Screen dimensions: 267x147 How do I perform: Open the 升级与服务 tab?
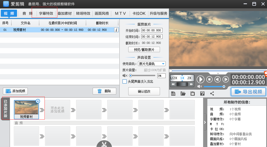159,13
